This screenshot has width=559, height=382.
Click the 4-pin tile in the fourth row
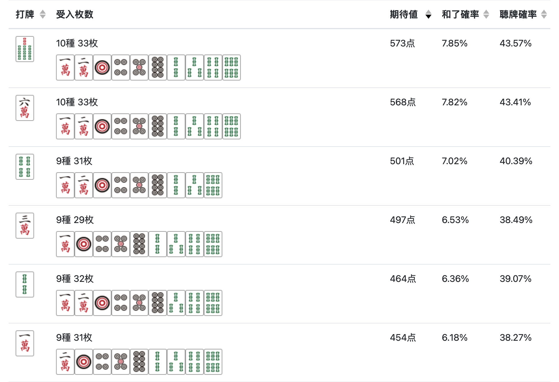point(102,244)
